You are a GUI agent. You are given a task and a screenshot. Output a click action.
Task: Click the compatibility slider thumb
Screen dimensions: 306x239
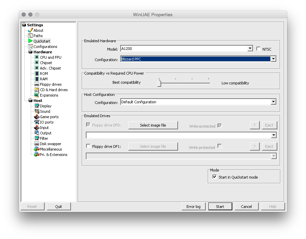coord(159,83)
